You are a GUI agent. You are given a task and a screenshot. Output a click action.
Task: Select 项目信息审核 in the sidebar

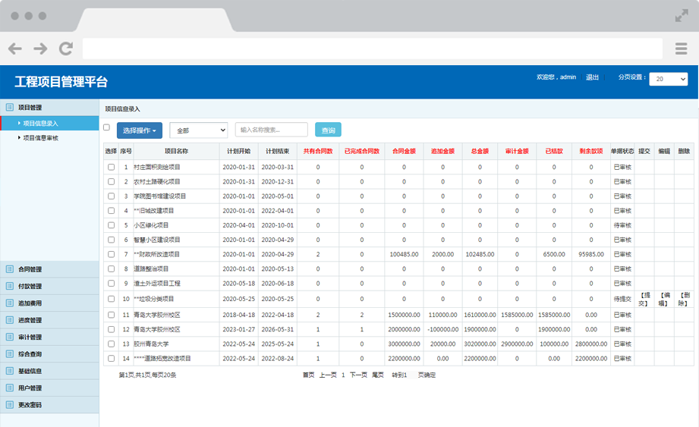click(x=41, y=138)
